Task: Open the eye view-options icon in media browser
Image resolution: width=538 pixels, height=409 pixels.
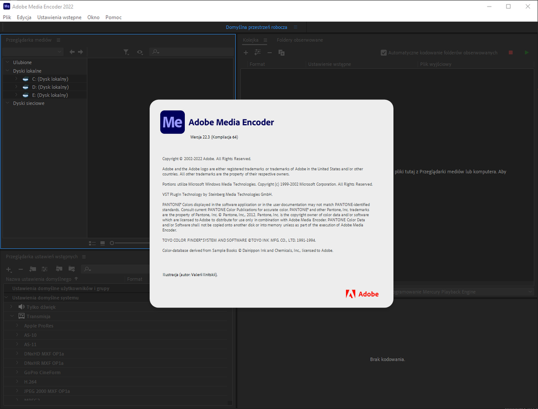Action: tap(140, 52)
